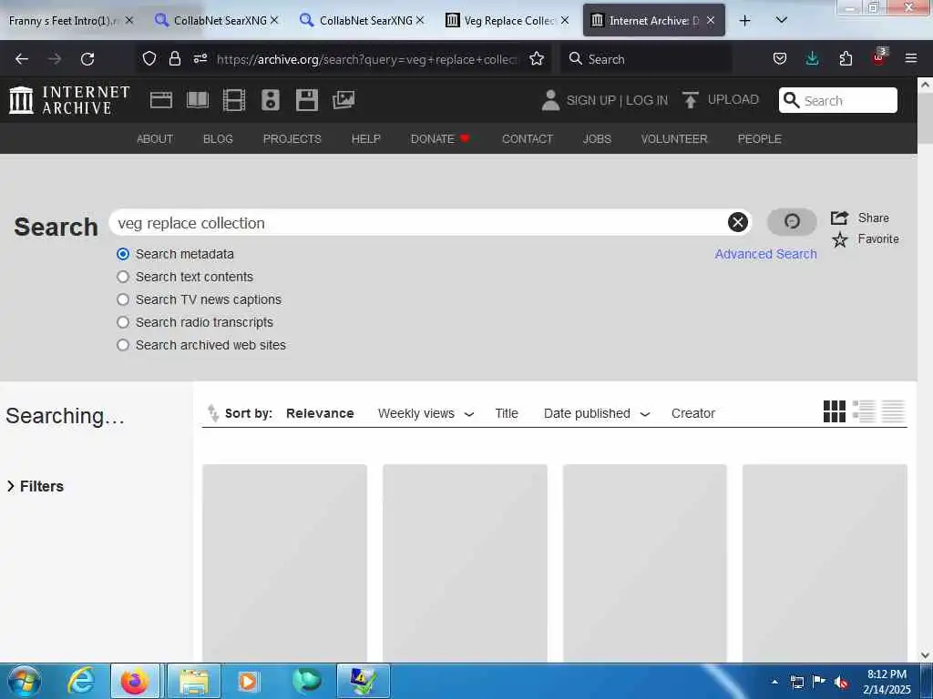Expand the Filters section

click(x=36, y=486)
